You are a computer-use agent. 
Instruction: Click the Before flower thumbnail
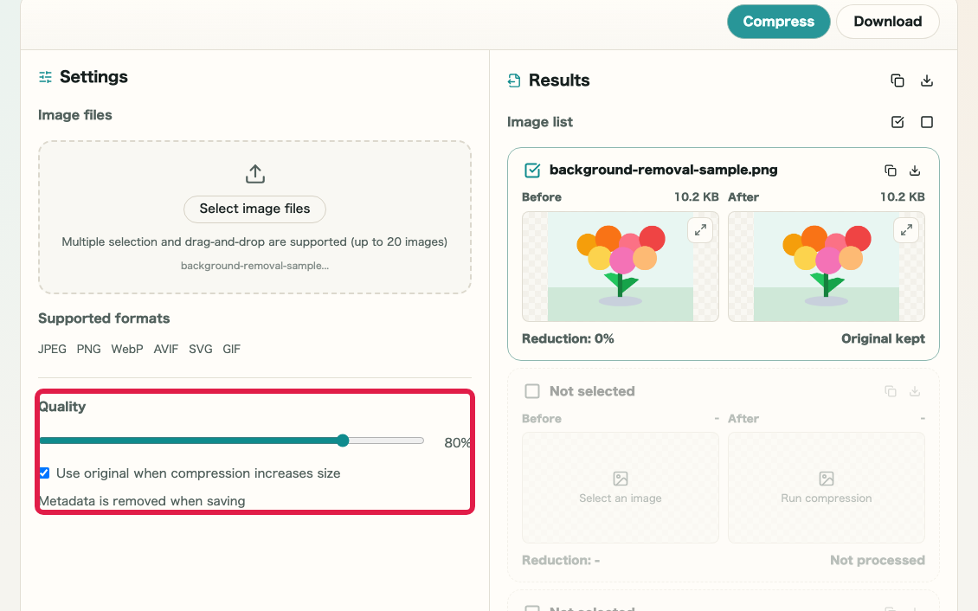click(620, 267)
